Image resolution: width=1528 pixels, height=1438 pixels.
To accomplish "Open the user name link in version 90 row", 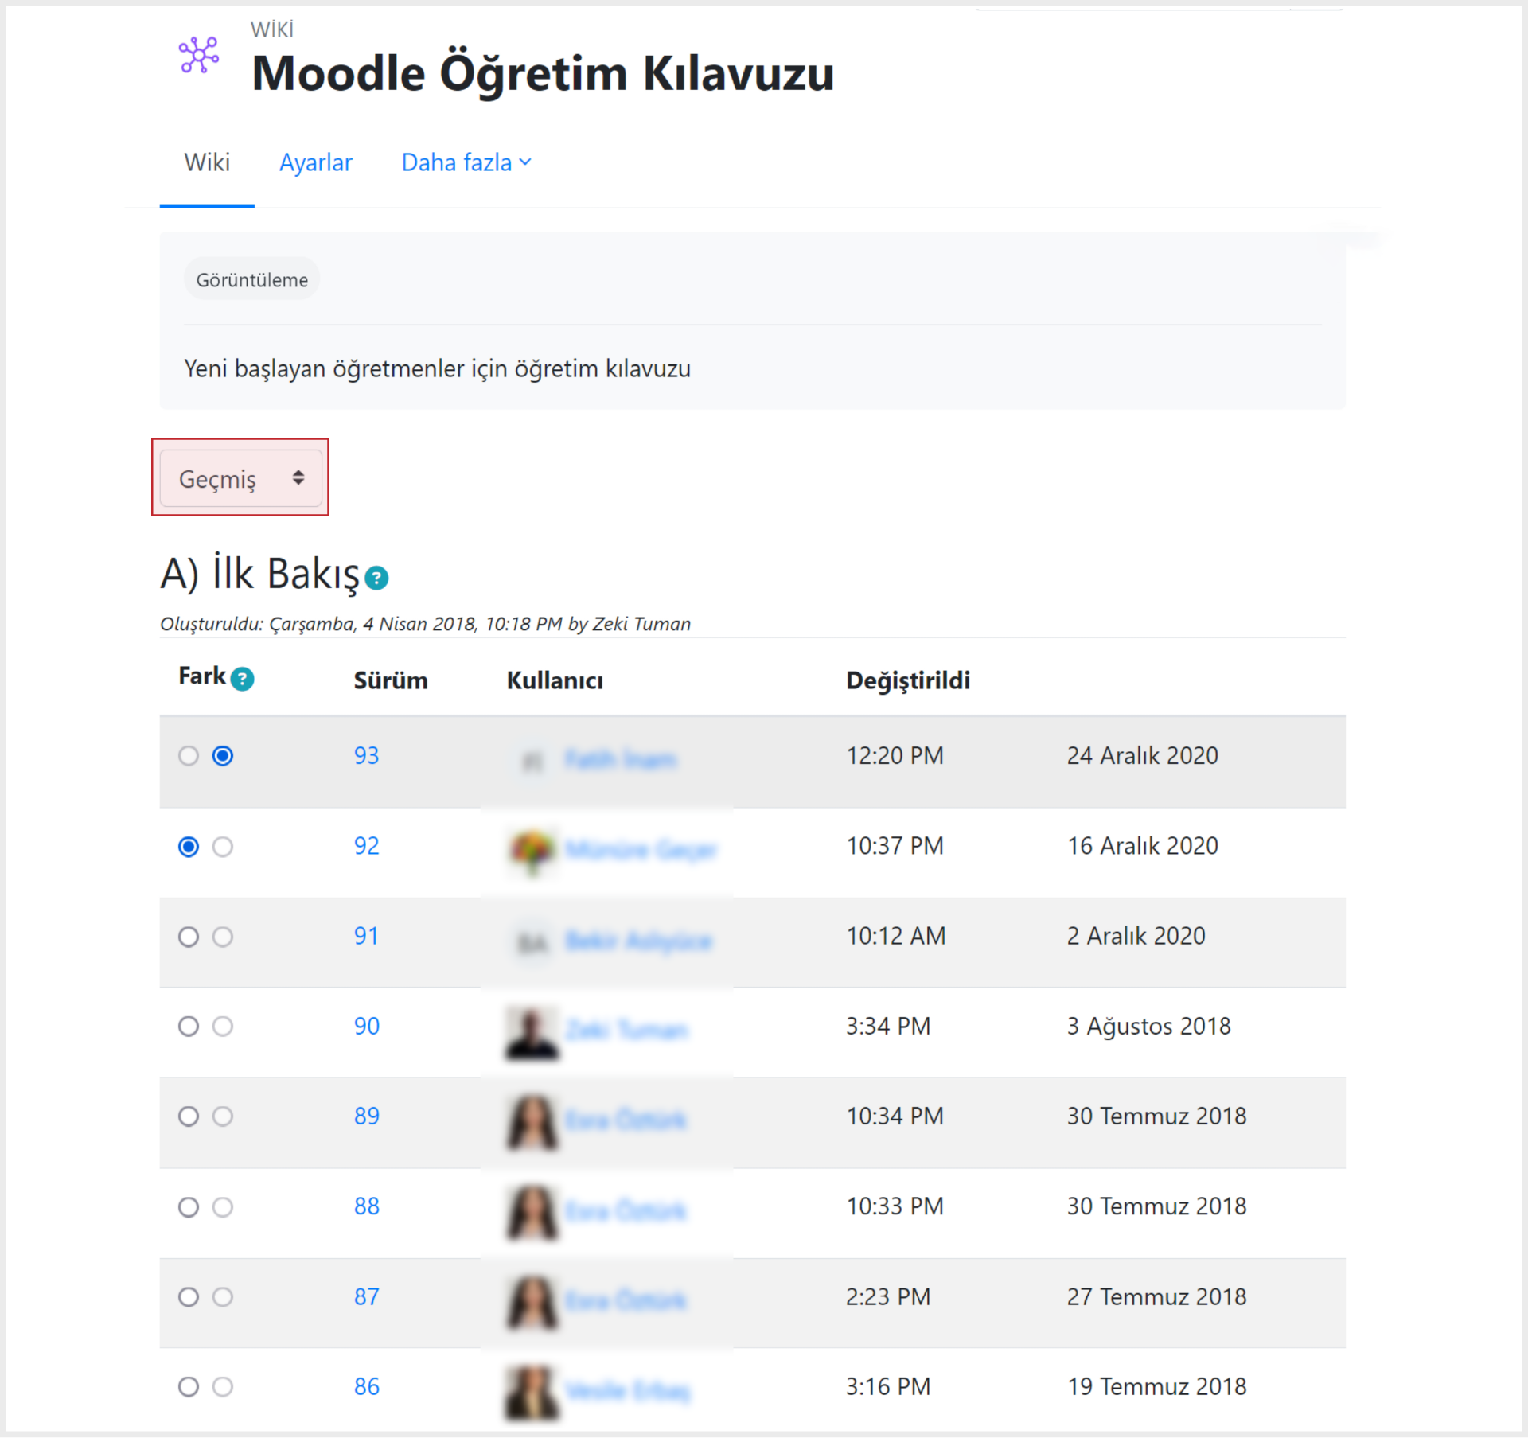I will (626, 1031).
